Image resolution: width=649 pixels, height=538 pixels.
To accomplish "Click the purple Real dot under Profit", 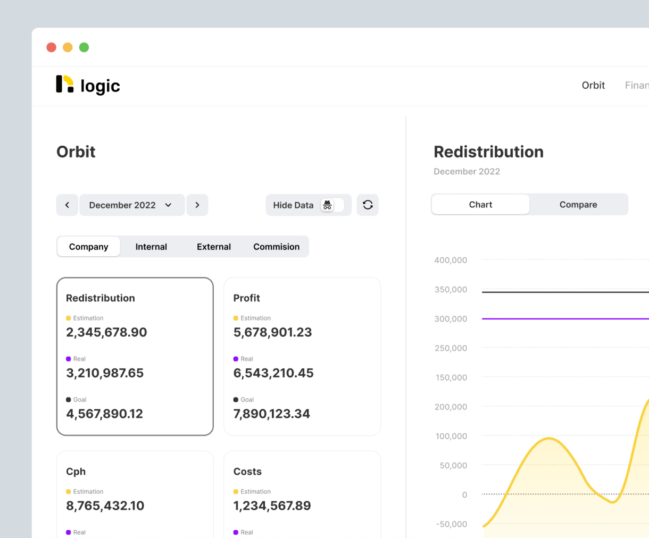I will [235, 359].
